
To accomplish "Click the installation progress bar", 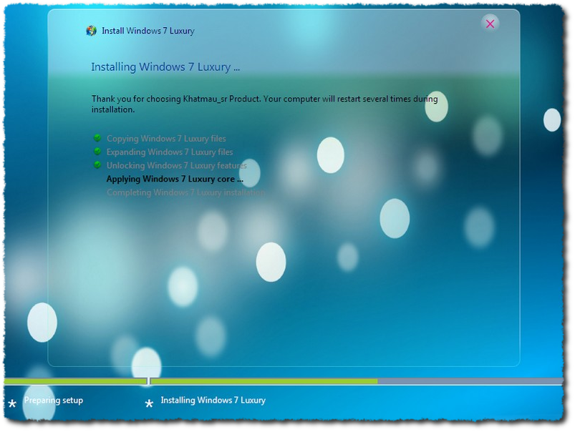I will pos(356,381).
